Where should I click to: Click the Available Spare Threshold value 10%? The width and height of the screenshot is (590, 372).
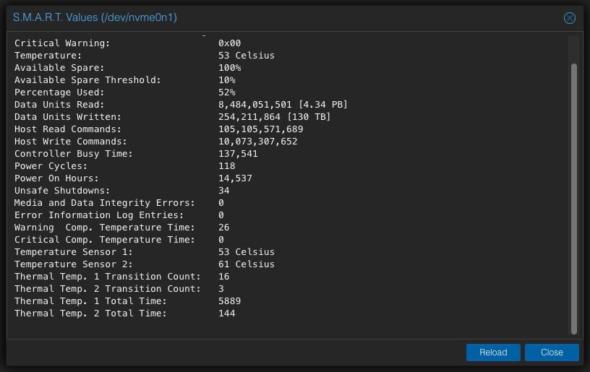coord(227,80)
